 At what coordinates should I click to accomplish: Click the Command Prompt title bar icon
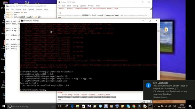(x=22, y=21)
